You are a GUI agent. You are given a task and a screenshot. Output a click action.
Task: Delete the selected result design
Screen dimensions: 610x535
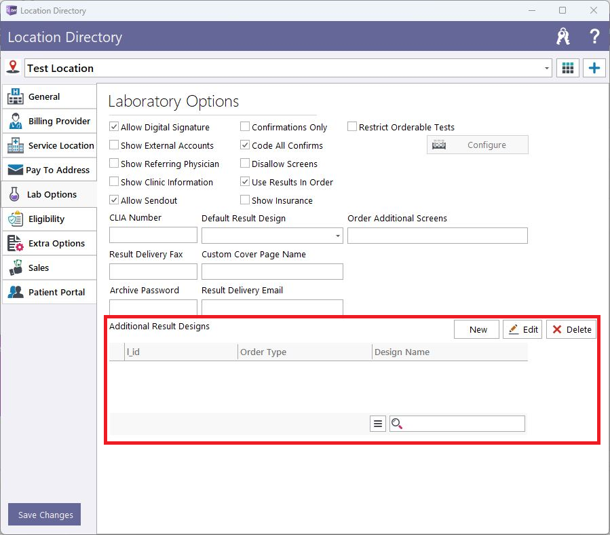pos(571,329)
